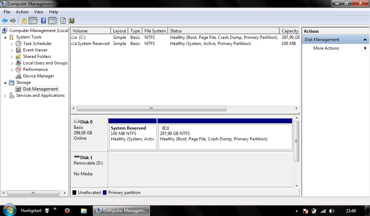370x216 pixels.
Task: Click the 23:49 clock in the tray
Action: point(351,211)
